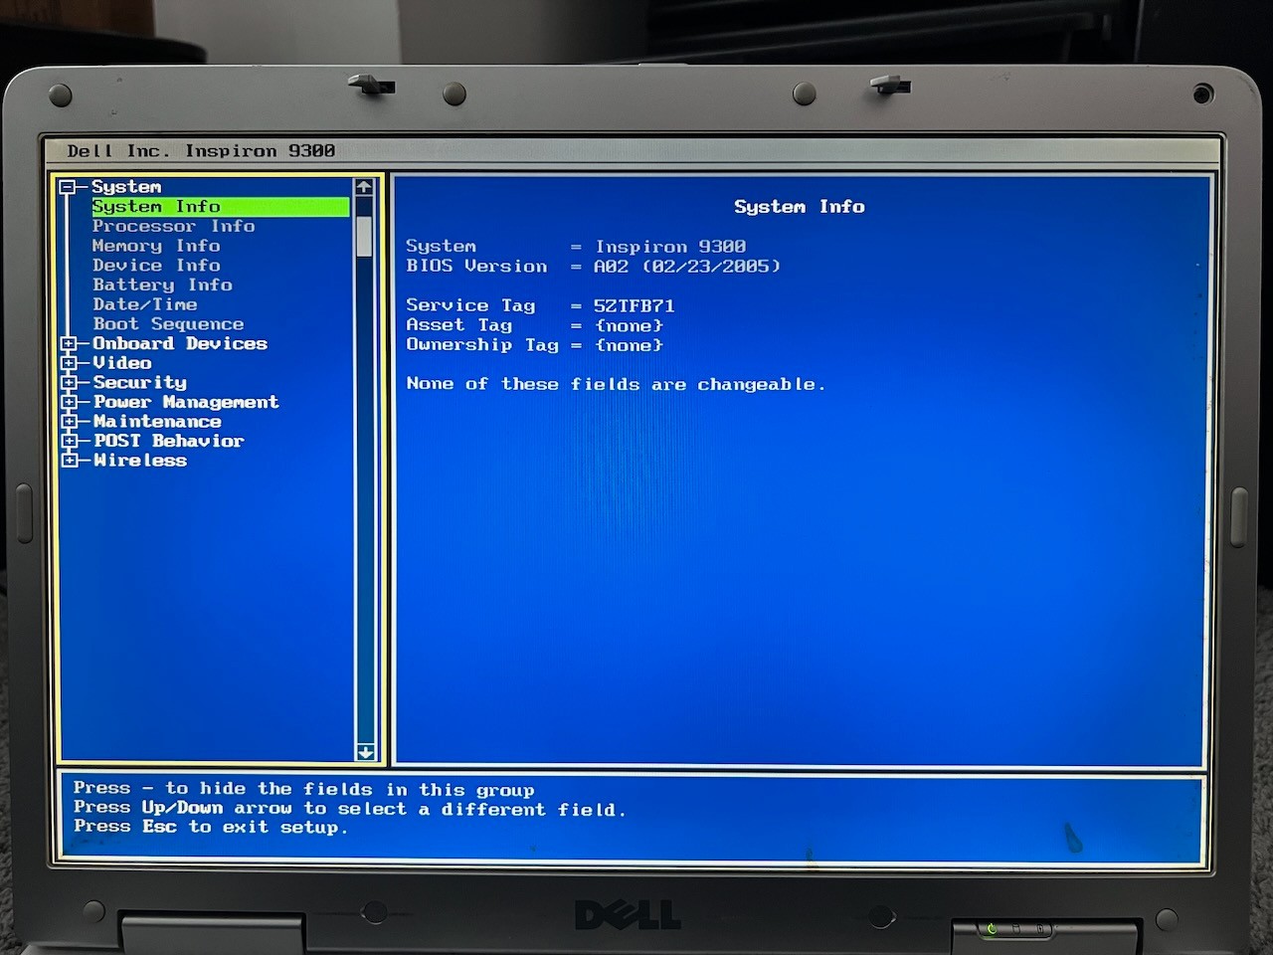The width and height of the screenshot is (1273, 955).
Task: Expand the Power Management group
Action: point(69,403)
